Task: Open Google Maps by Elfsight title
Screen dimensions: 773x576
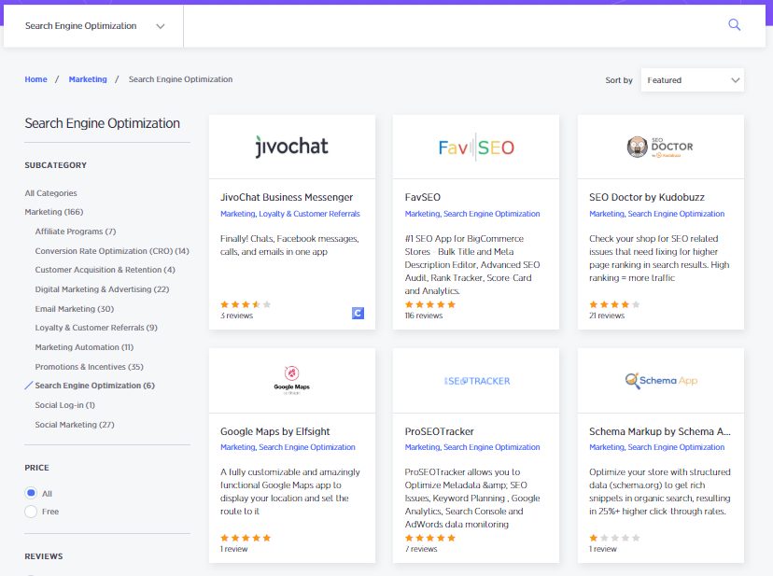Action: coord(275,431)
